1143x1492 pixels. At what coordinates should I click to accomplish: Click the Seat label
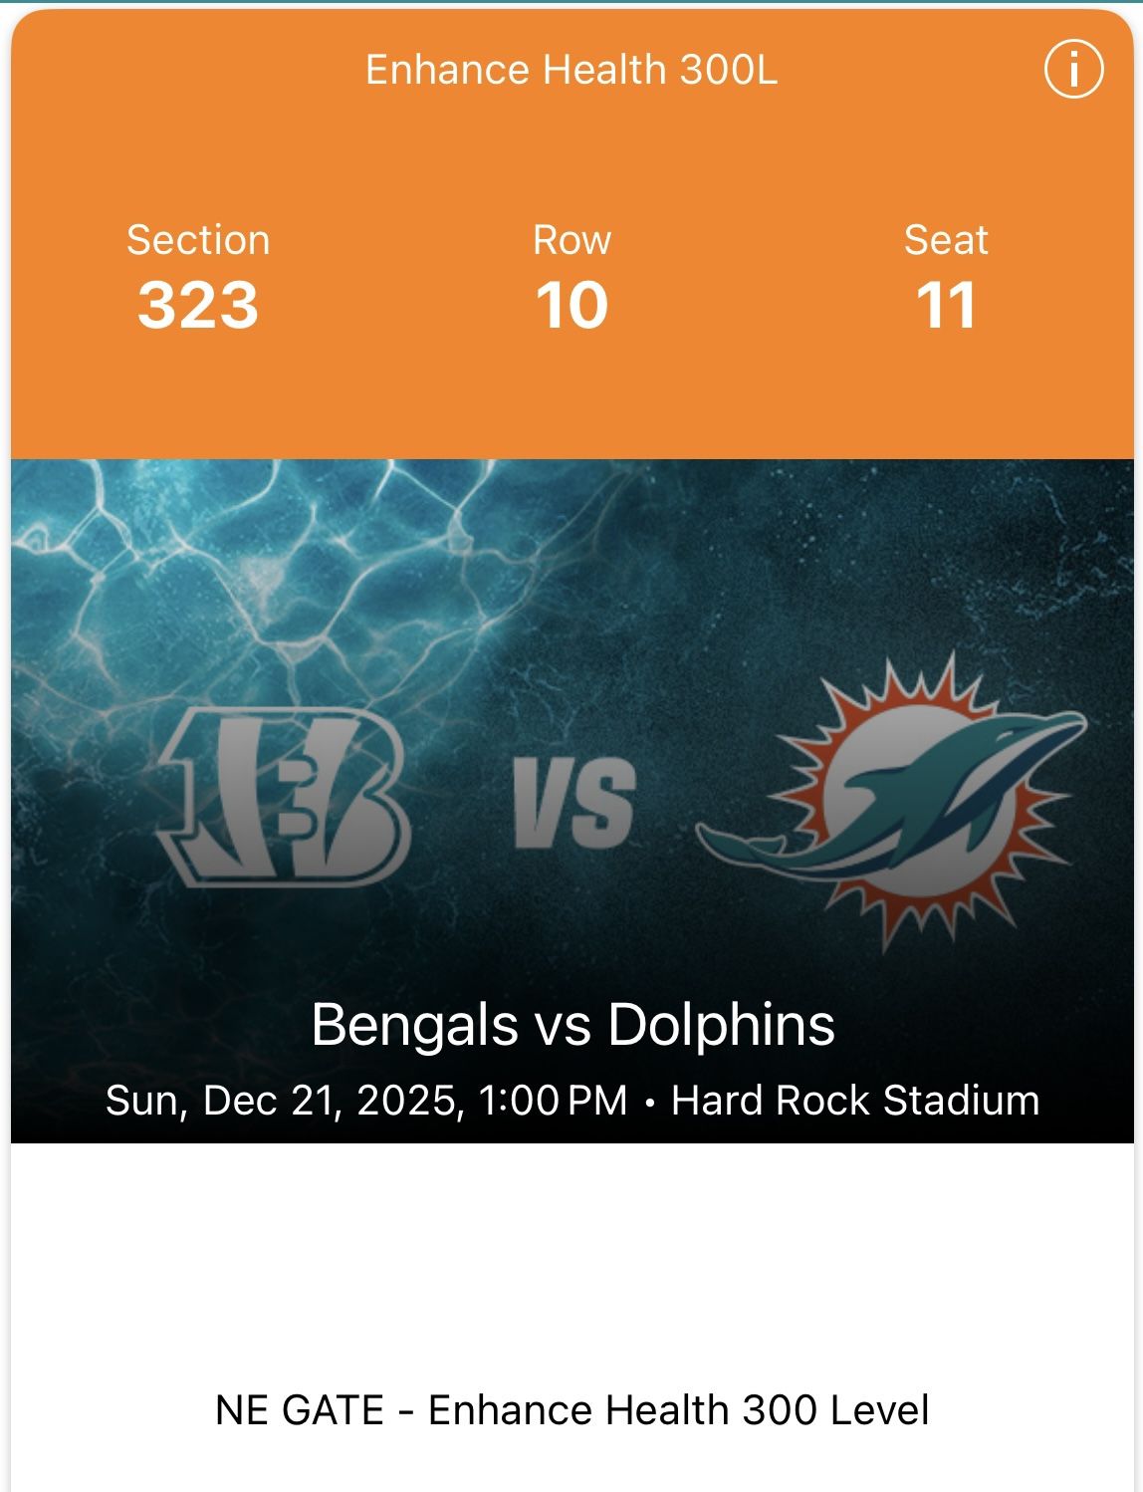tap(946, 240)
